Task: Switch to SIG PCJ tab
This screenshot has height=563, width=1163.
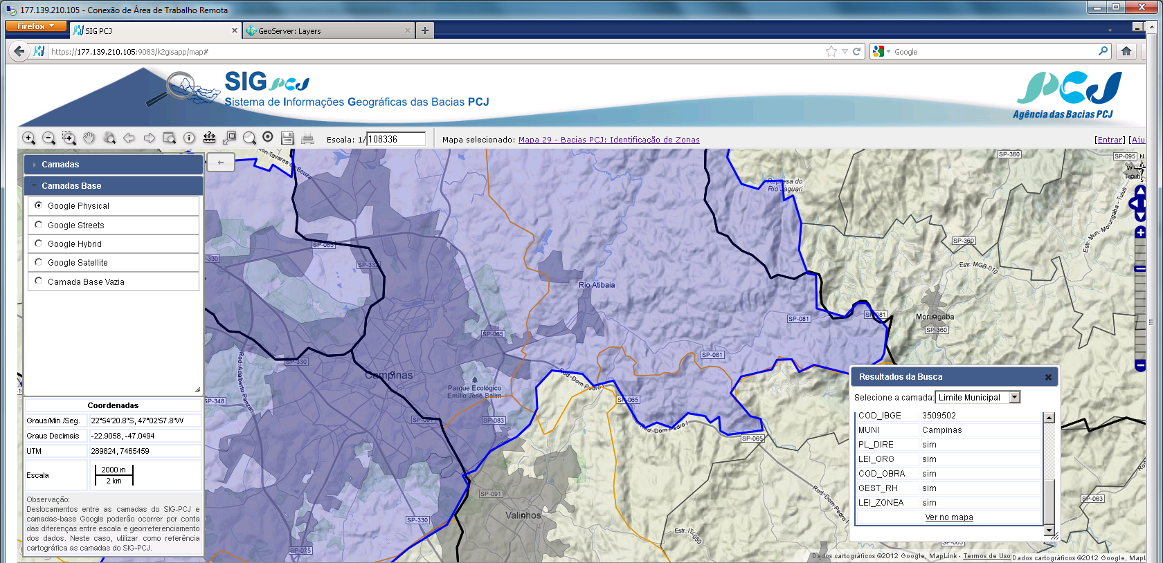Action: click(156, 30)
